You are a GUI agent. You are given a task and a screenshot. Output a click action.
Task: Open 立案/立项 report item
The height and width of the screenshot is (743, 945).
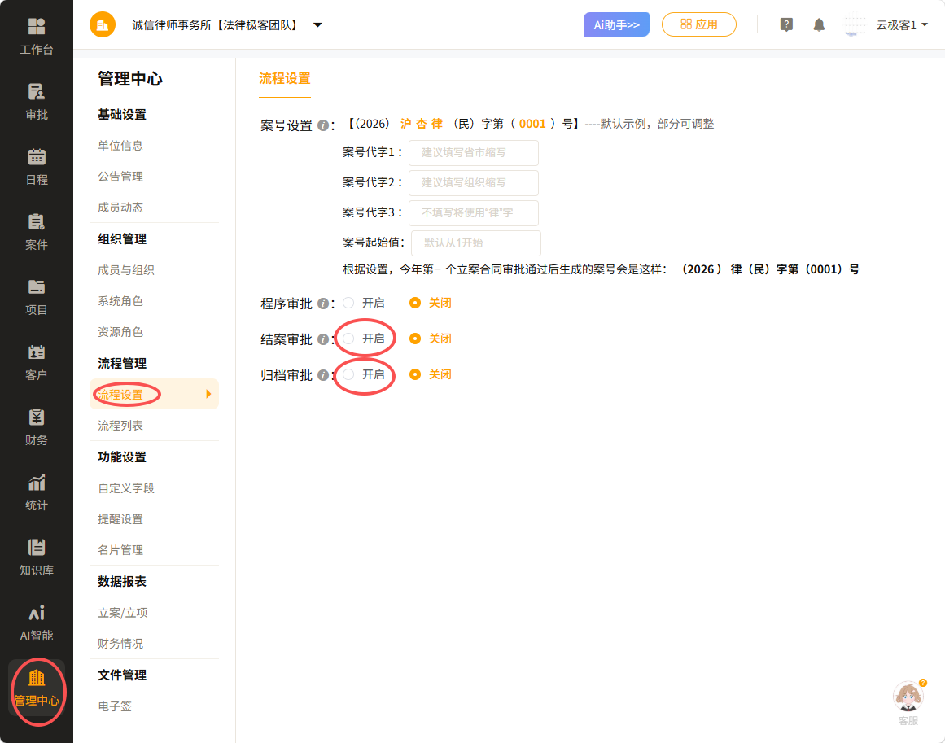point(123,613)
